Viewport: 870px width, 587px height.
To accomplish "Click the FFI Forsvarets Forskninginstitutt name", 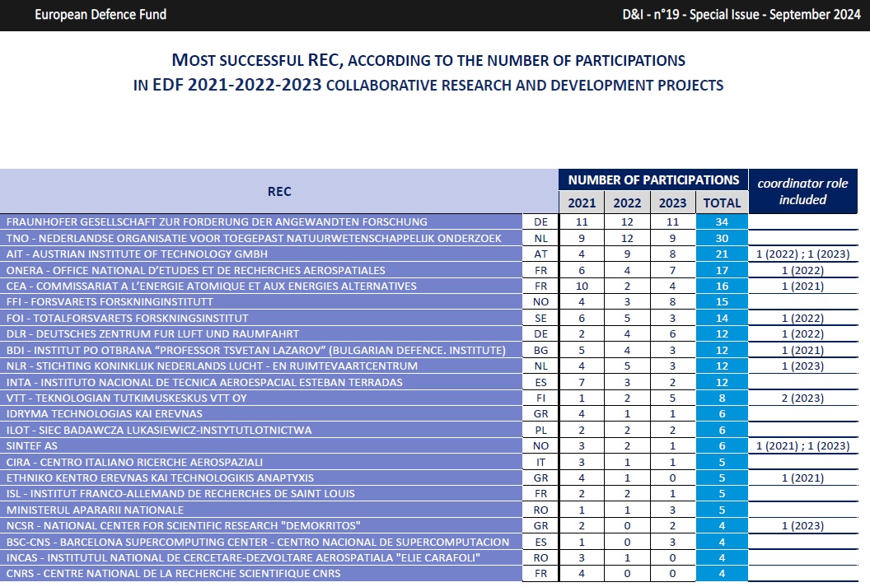I will pyautogui.click(x=110, y=301).
